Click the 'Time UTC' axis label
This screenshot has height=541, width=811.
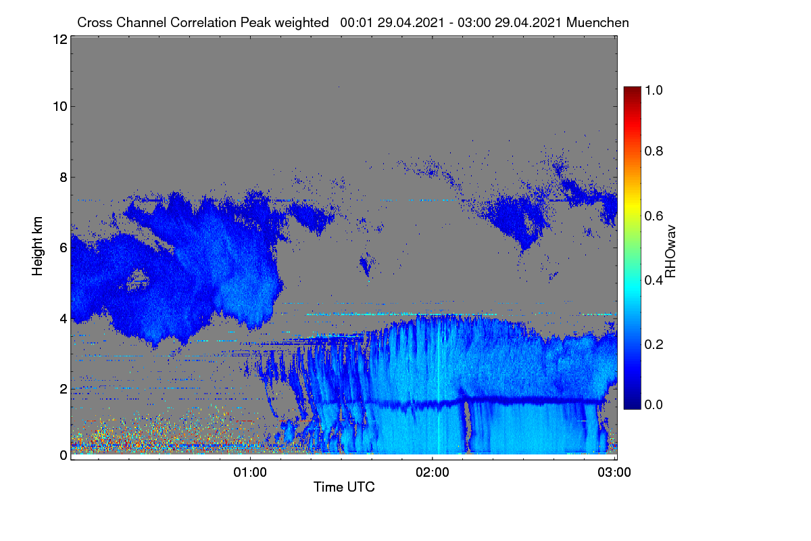(344, 487)
